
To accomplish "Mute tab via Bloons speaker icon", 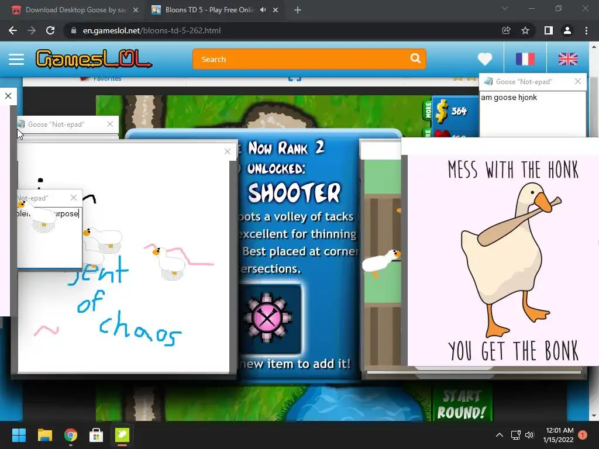I will [x=263, y=10].
